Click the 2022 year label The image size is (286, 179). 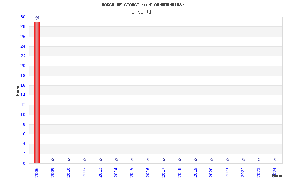pos(243,173)
